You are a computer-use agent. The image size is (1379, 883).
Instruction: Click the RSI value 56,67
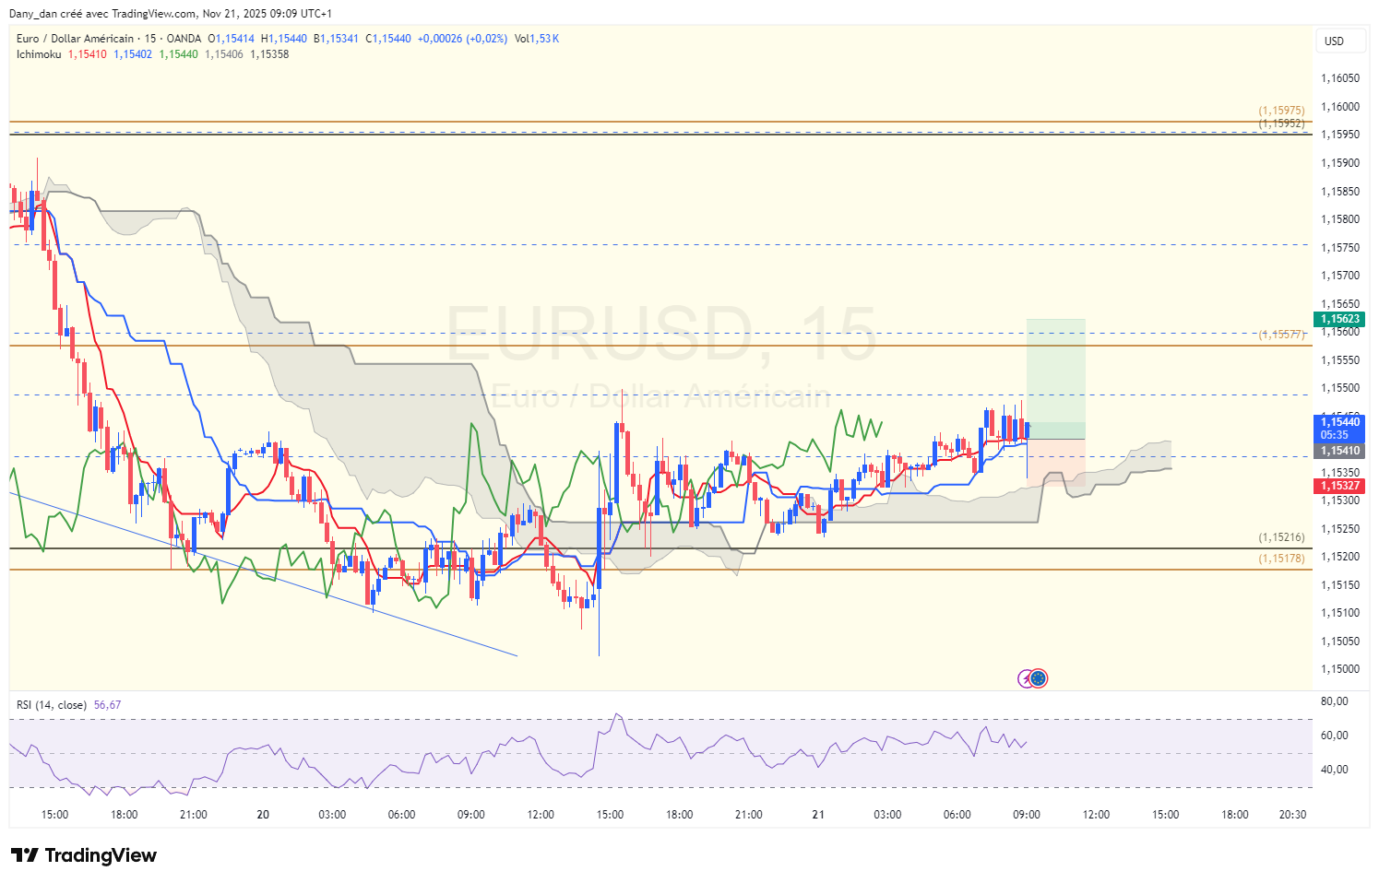pos(108,705)
